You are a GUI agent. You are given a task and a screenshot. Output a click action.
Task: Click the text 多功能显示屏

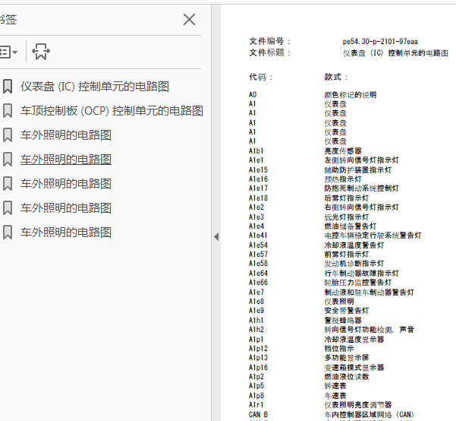347,357
